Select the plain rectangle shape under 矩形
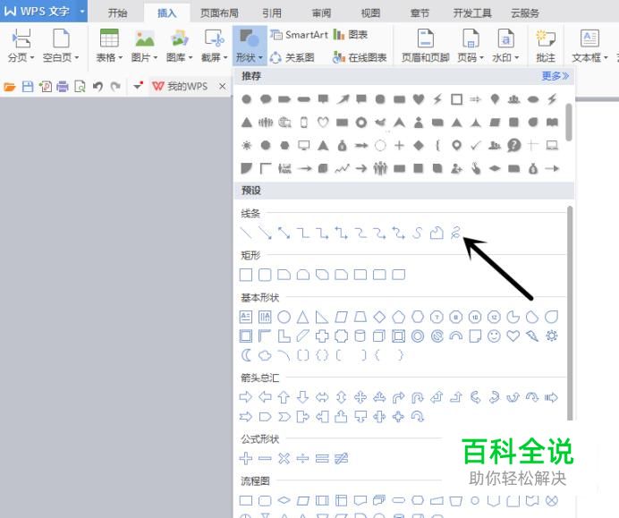Screen dimensions: 619x518 (246, 275)
